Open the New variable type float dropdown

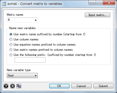pos(22,75)
